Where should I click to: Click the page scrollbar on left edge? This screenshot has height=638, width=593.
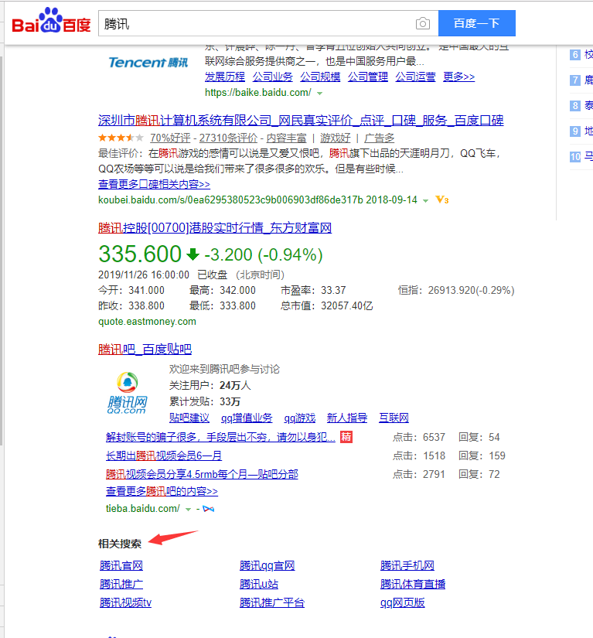click(2, 251)
